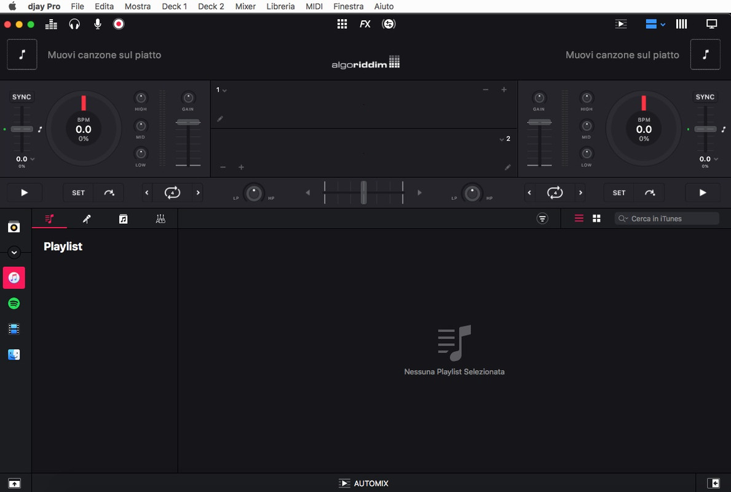731x492 pixels.
Task: Select the iTunes library source
Action: click(14, 278)
